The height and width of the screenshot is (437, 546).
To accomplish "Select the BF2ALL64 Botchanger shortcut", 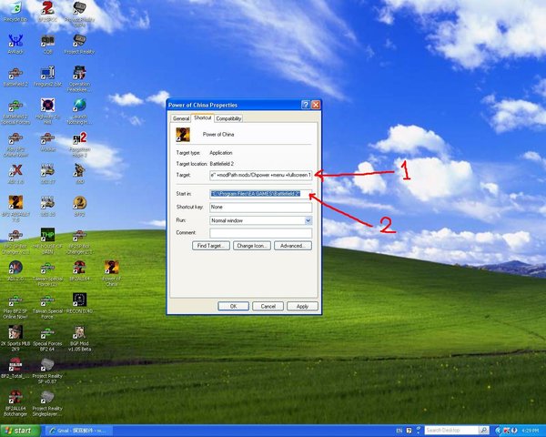I will click(x=15, y=403).
